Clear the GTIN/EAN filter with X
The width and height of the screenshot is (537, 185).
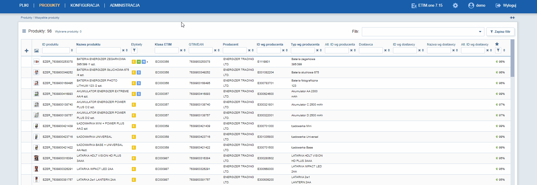pyautogui.click(x=215, y=50)
